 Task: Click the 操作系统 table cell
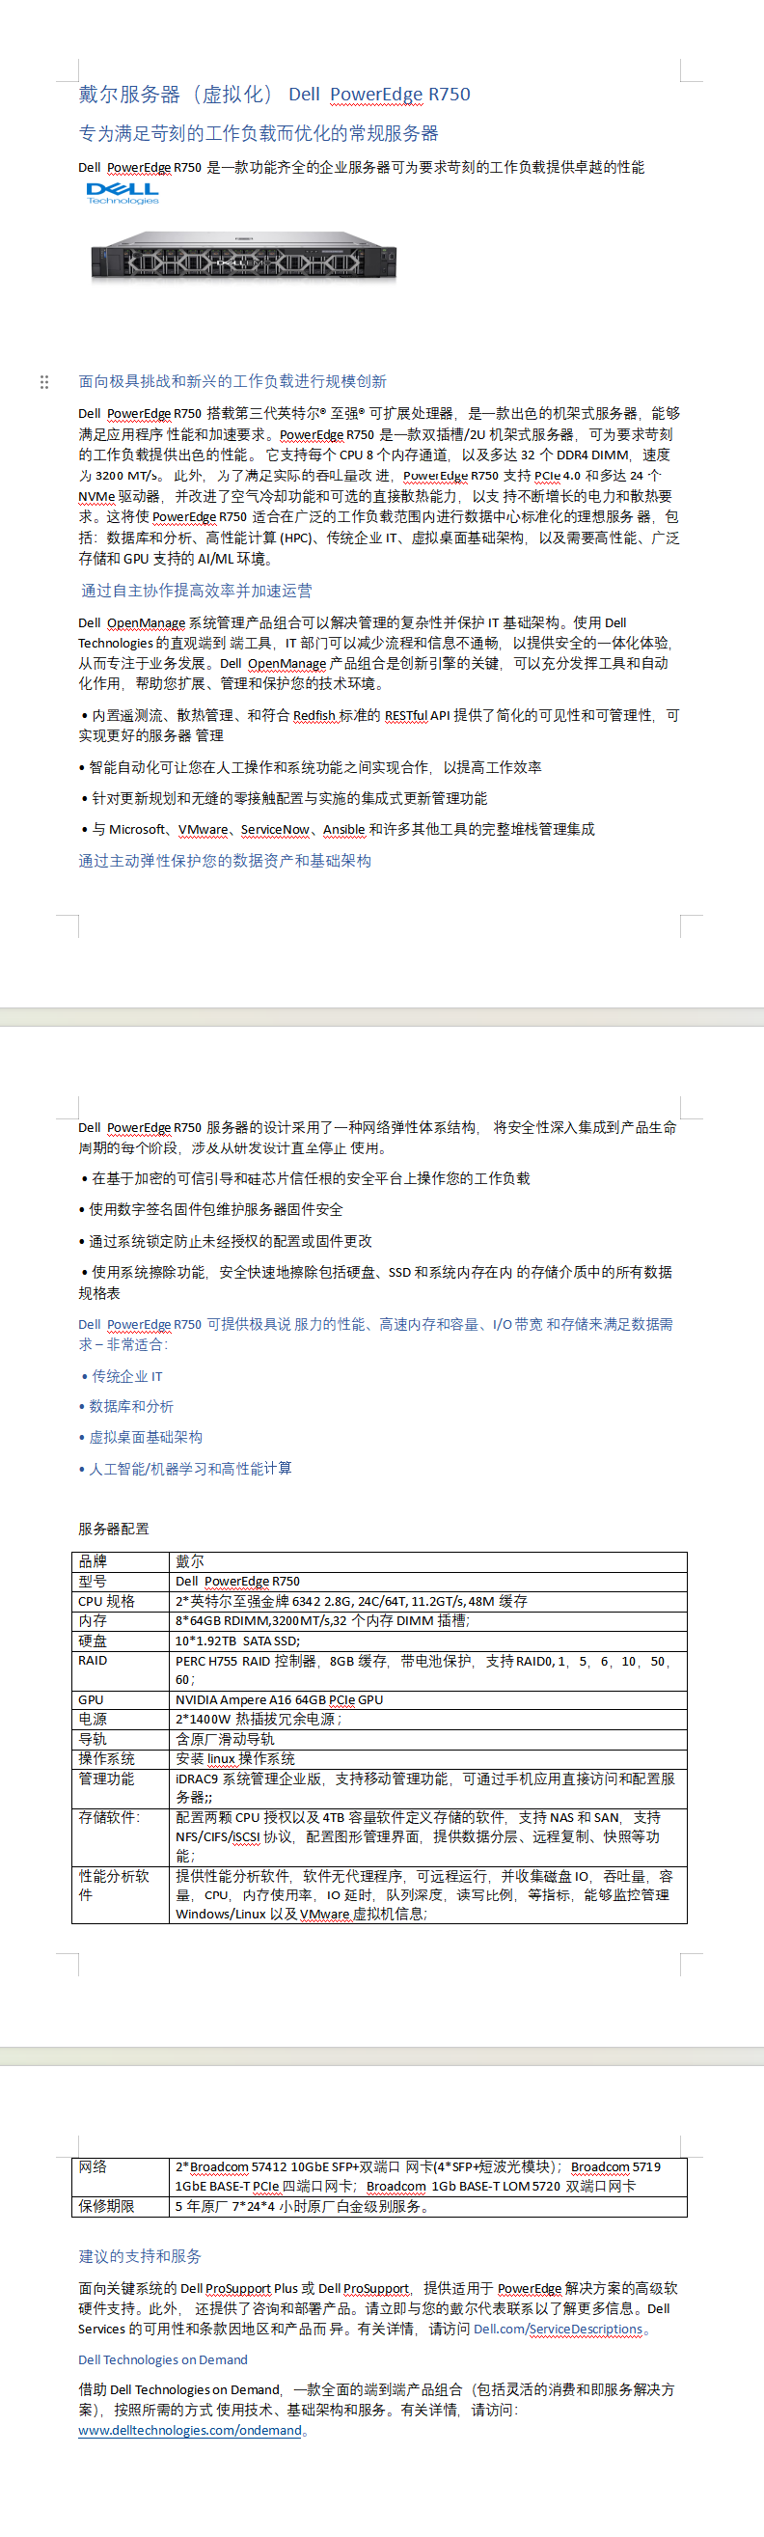[121, 1759]
